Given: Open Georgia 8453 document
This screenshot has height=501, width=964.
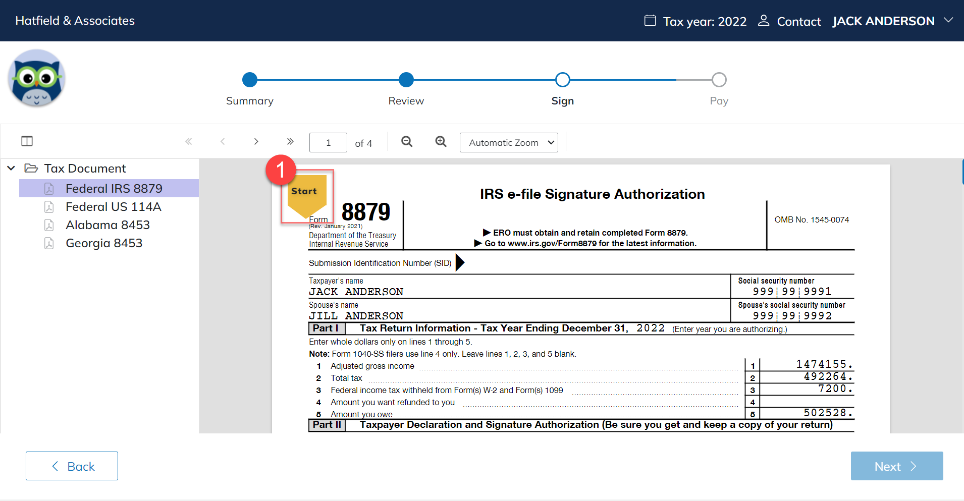Looking at the screenshot, I should tap(104, 243).
